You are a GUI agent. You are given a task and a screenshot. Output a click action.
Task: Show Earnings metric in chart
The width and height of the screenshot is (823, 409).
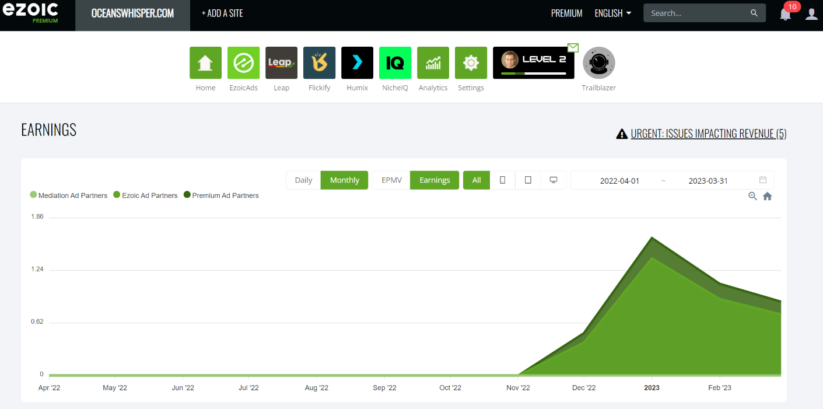[435, 180]
